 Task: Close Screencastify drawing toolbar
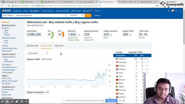pos(27,101)
